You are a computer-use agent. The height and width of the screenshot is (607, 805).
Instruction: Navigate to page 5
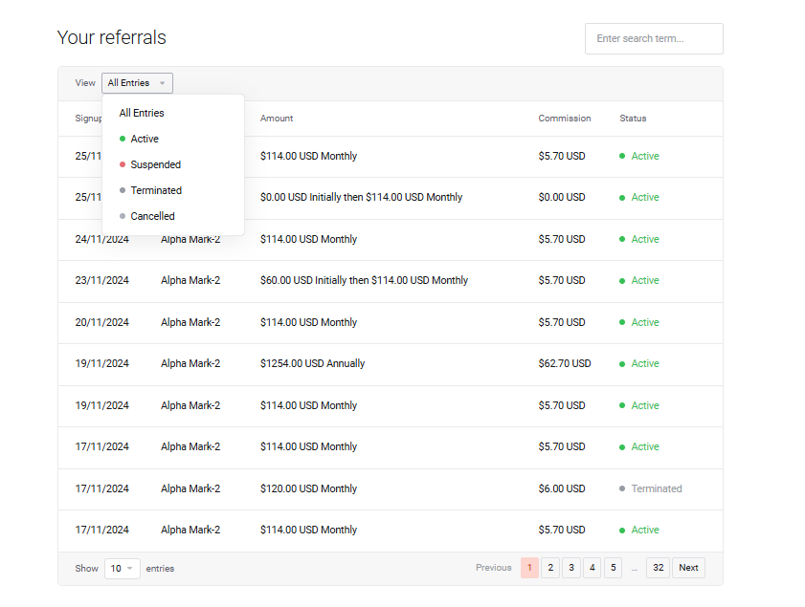point(613,568)
